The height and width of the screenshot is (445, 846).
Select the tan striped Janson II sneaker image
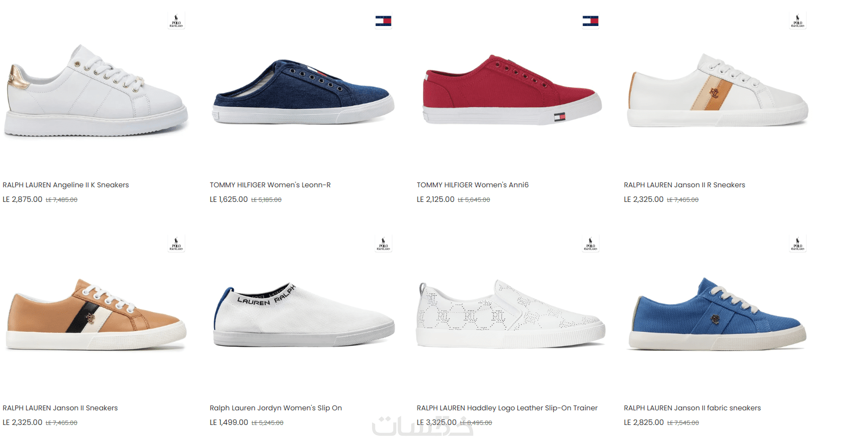click(x=96, y=315)
